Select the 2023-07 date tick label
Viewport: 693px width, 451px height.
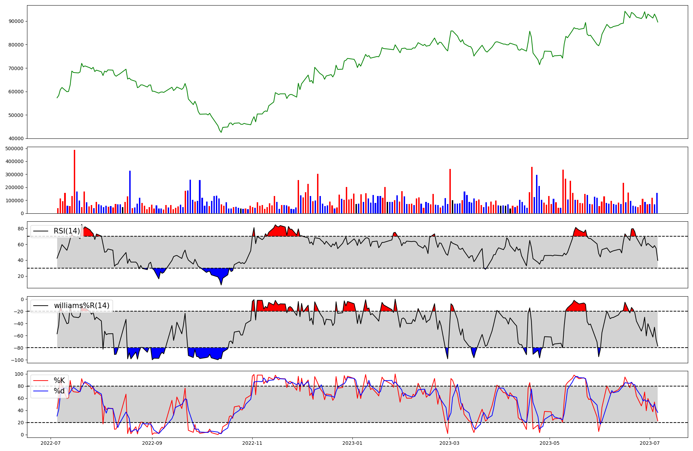pos(650,443)
